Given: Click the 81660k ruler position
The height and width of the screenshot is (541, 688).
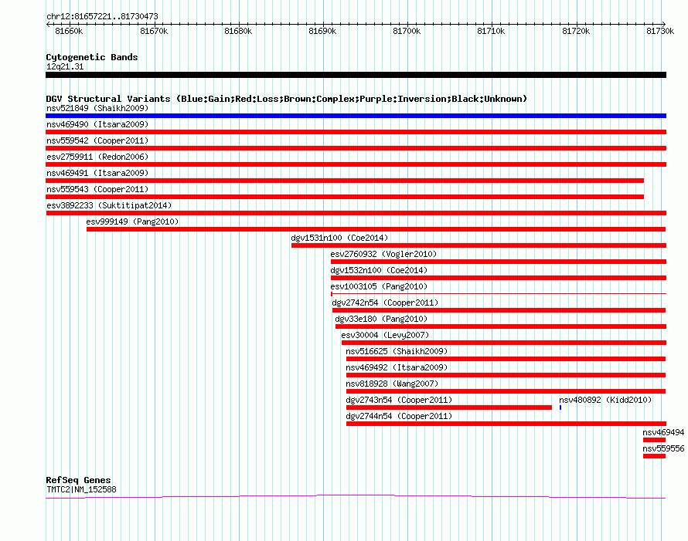Looking at the screenshot, I should [69, 31].
